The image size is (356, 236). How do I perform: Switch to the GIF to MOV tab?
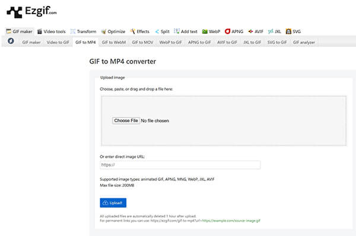point(142,43)
